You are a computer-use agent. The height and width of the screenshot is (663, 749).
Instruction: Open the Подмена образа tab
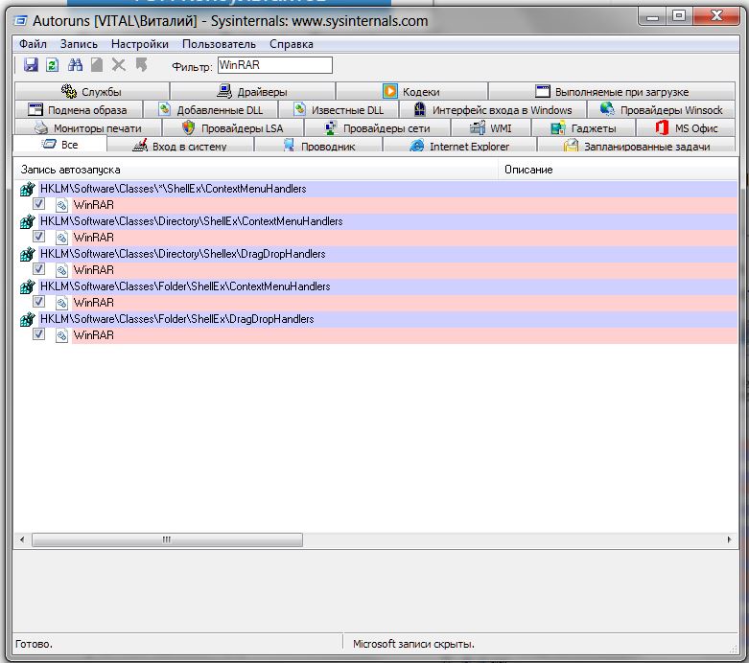(79, 110)
